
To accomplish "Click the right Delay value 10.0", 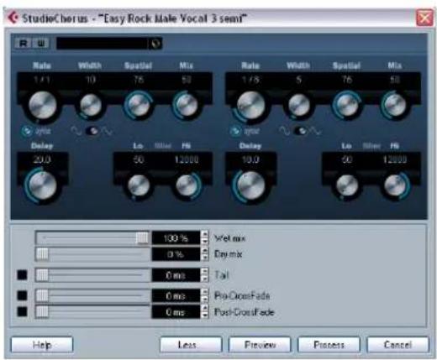I will (250, 159).
